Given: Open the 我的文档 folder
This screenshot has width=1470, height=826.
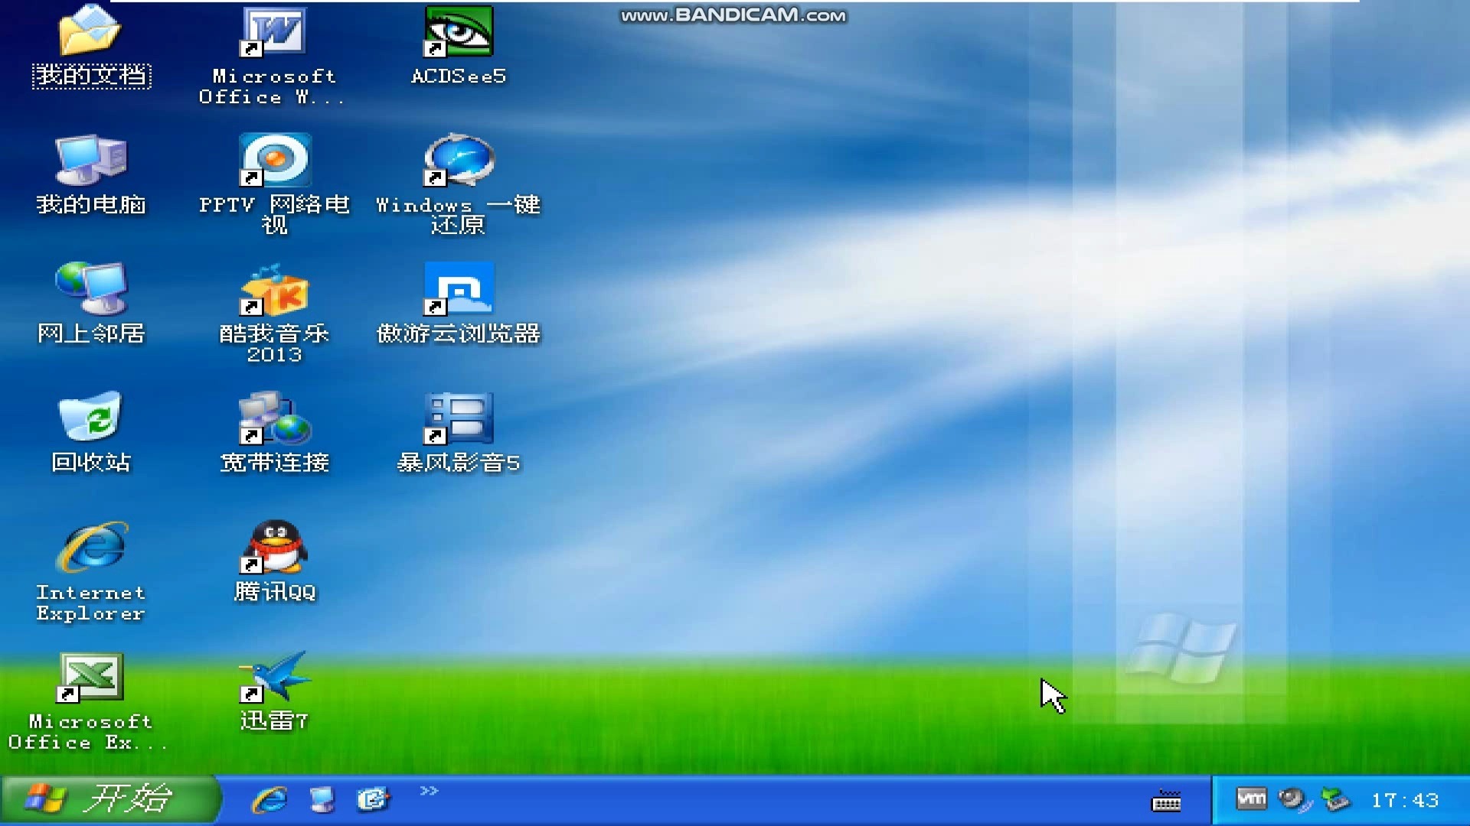Looking at the screenshot, I should 90,32.
